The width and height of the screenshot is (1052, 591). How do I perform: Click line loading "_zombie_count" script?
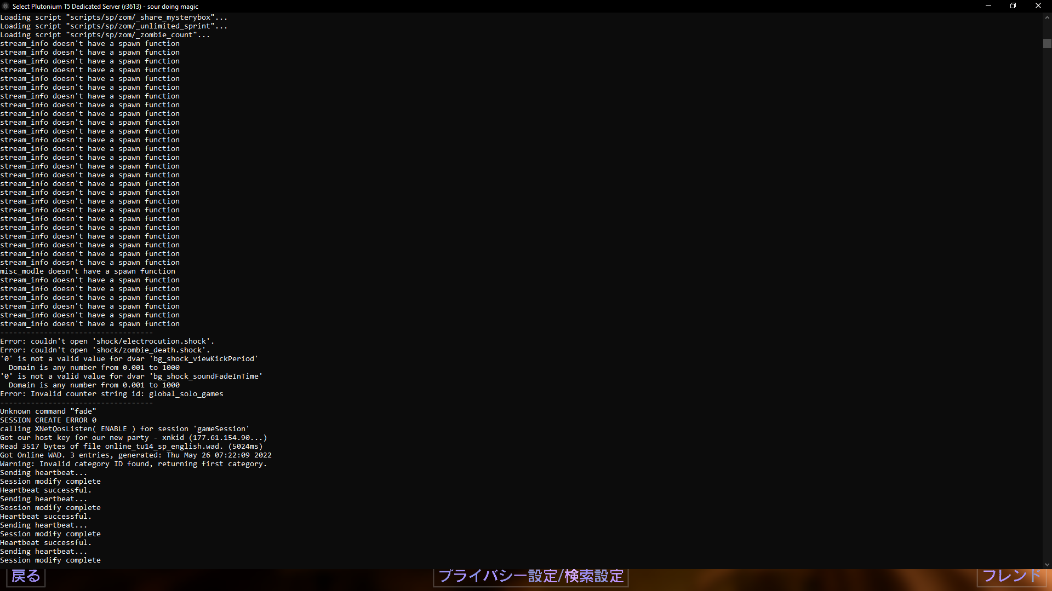[x=105, y=35]
